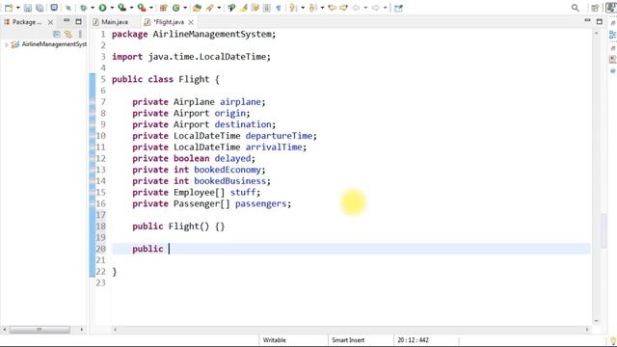Select the AirlineManagementSystem project
The height and width of the screenshot is (347, 617).
click(54, 44)
